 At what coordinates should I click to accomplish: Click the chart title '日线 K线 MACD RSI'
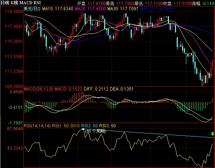(x=21, y=2)
